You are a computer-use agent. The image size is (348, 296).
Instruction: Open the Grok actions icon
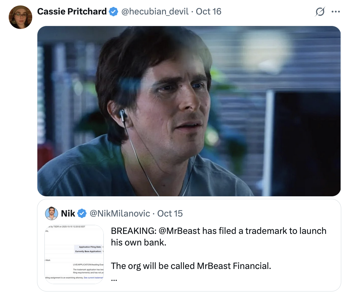pyautogui.click(x=320, y=12)
